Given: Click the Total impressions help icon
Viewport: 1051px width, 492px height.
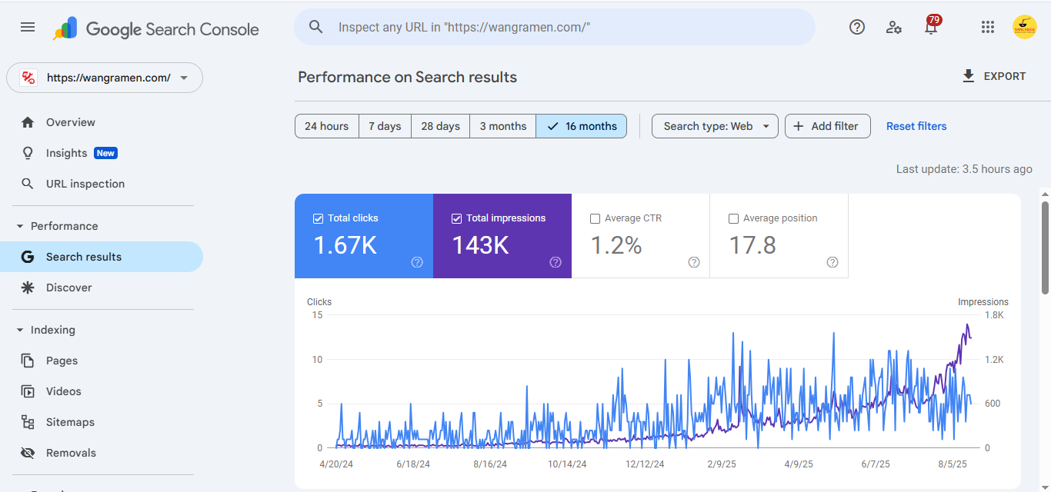Looking at the screenshot, I should click(x=556, y=262).
